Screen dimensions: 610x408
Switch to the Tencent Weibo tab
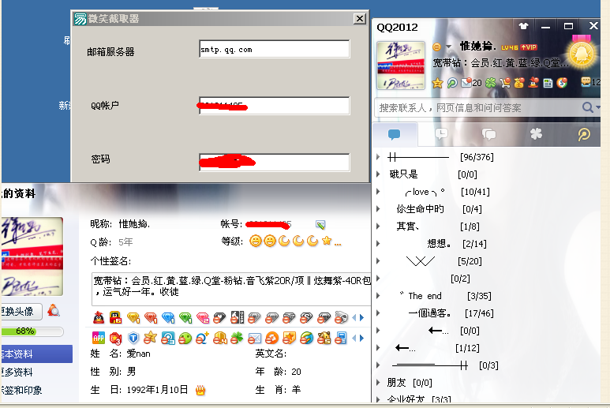pos(583,135)
